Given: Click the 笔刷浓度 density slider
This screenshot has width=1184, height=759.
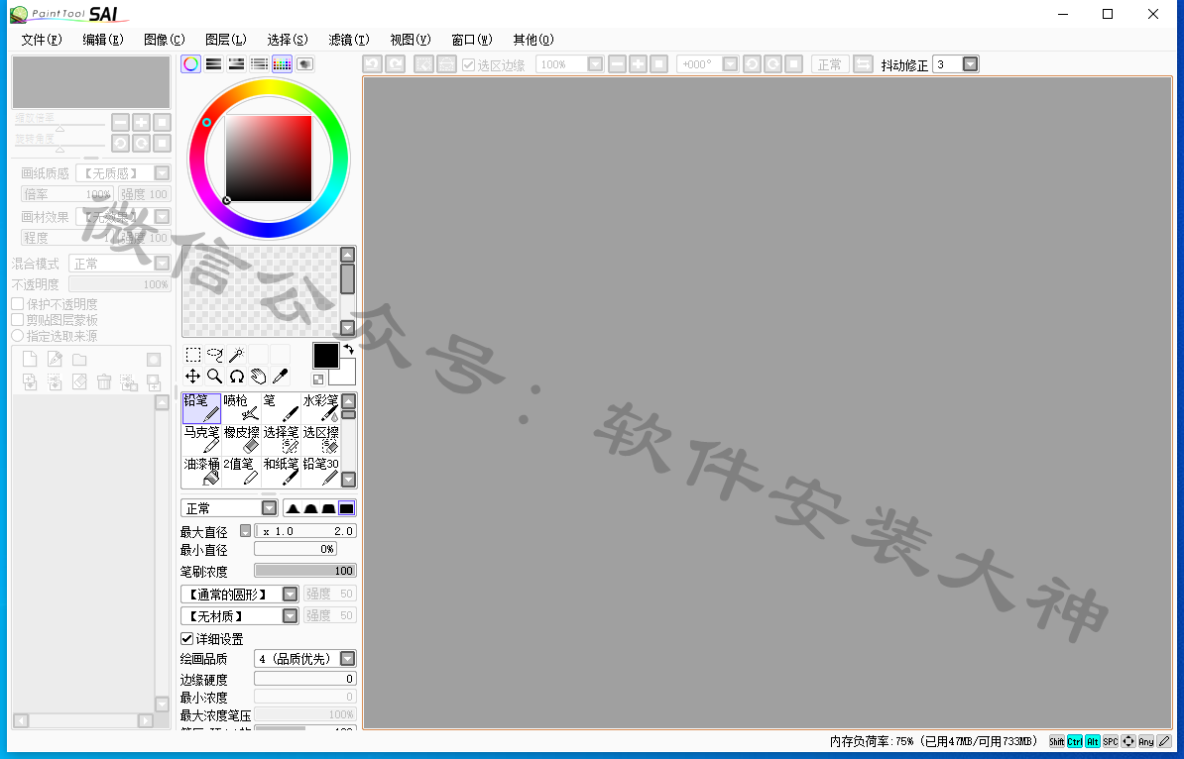Looking at the screenshot, I should [x=305, y=571].
